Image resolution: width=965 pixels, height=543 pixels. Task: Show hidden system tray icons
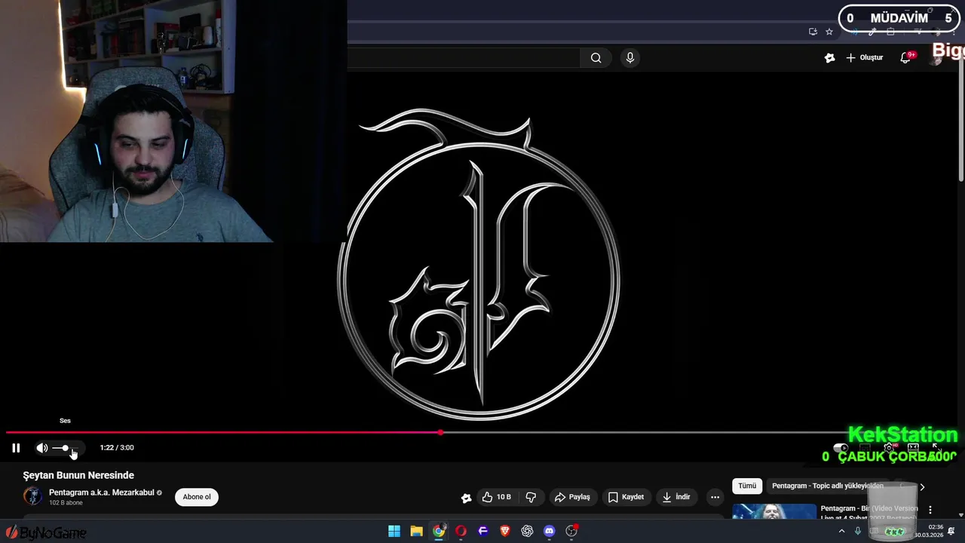click(841, 532)
